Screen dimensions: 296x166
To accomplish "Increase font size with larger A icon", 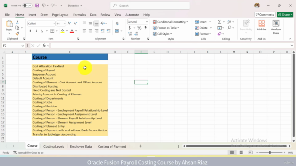I will 69,24.
